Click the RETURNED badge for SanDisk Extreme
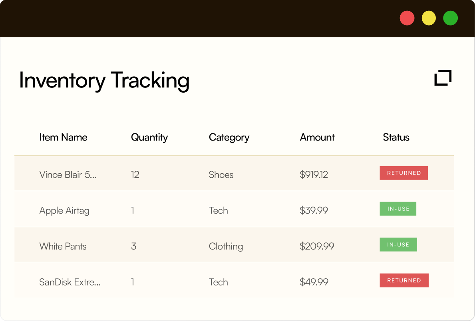Screen dimensions: 475x321 coord(404,280)
